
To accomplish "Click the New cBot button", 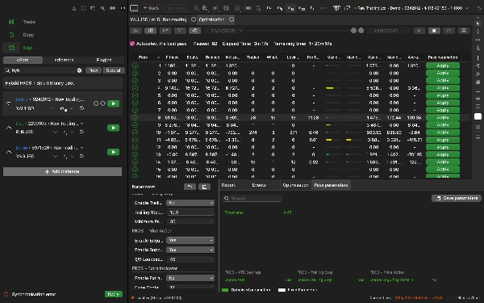I will (x=94, y=70).
